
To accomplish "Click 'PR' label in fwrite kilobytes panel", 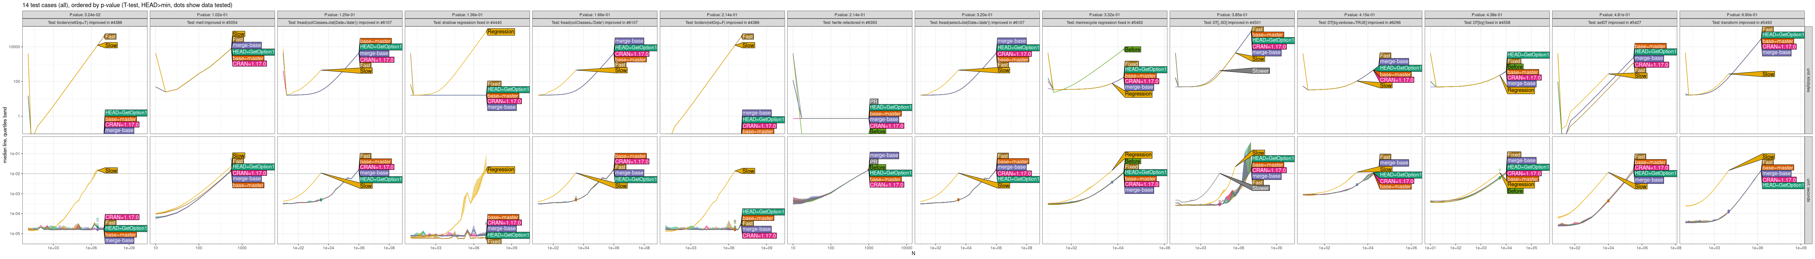I will [874, 101].
